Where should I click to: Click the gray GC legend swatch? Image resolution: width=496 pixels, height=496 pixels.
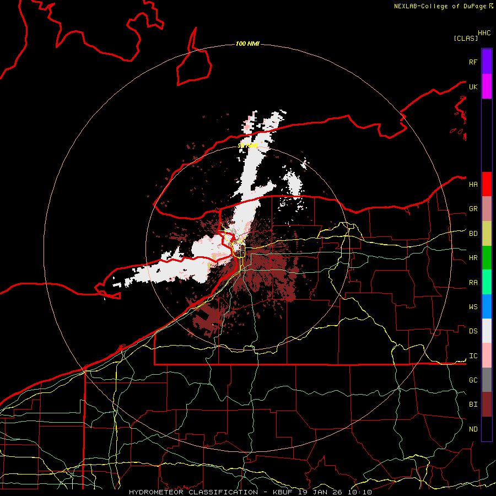(x=487, y=380)
